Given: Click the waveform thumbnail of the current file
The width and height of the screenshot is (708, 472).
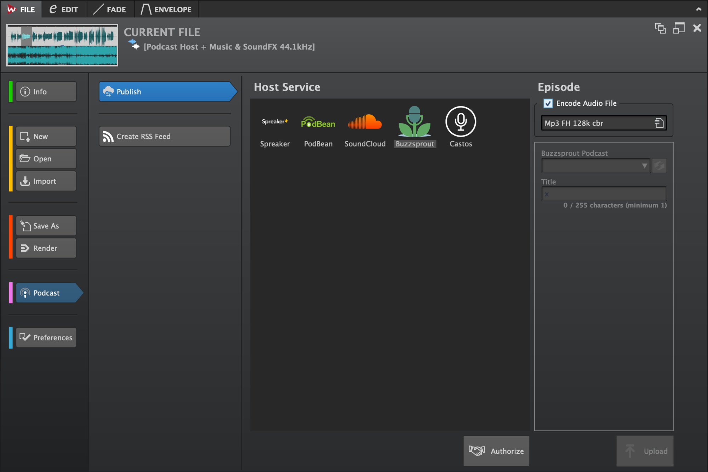Looking at the screenshot, I should [62, 45].
